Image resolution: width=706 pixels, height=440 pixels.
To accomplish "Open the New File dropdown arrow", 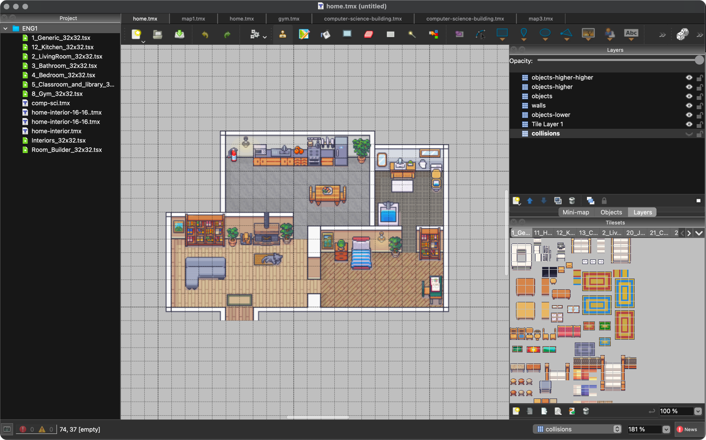I will coord(143,41).
